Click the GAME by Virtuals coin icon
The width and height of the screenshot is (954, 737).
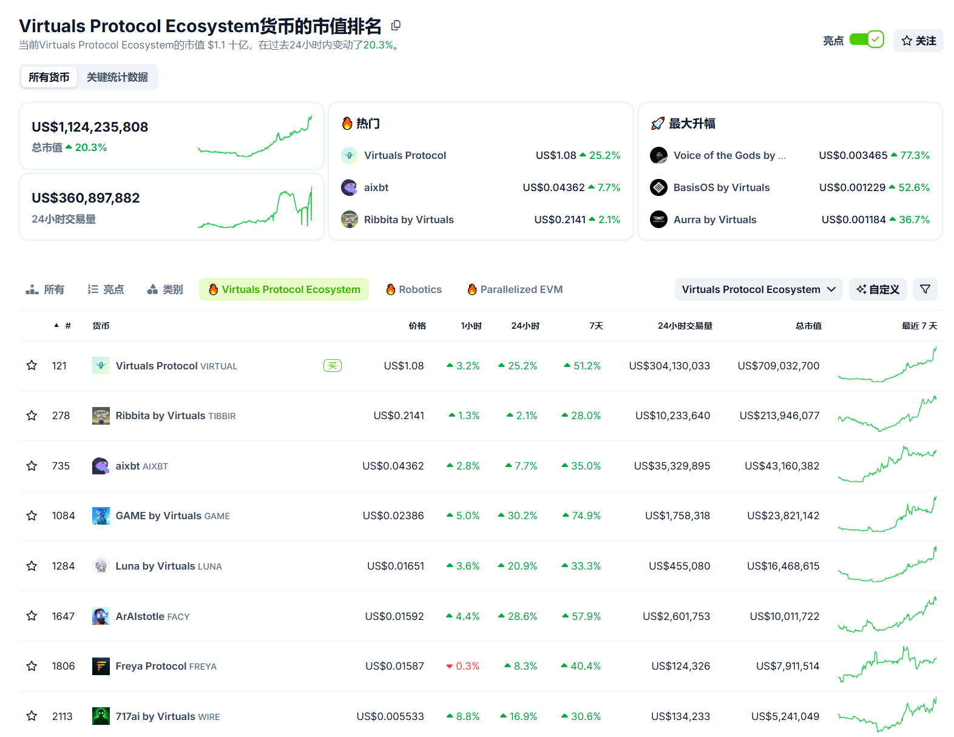[x=101, y=516]
